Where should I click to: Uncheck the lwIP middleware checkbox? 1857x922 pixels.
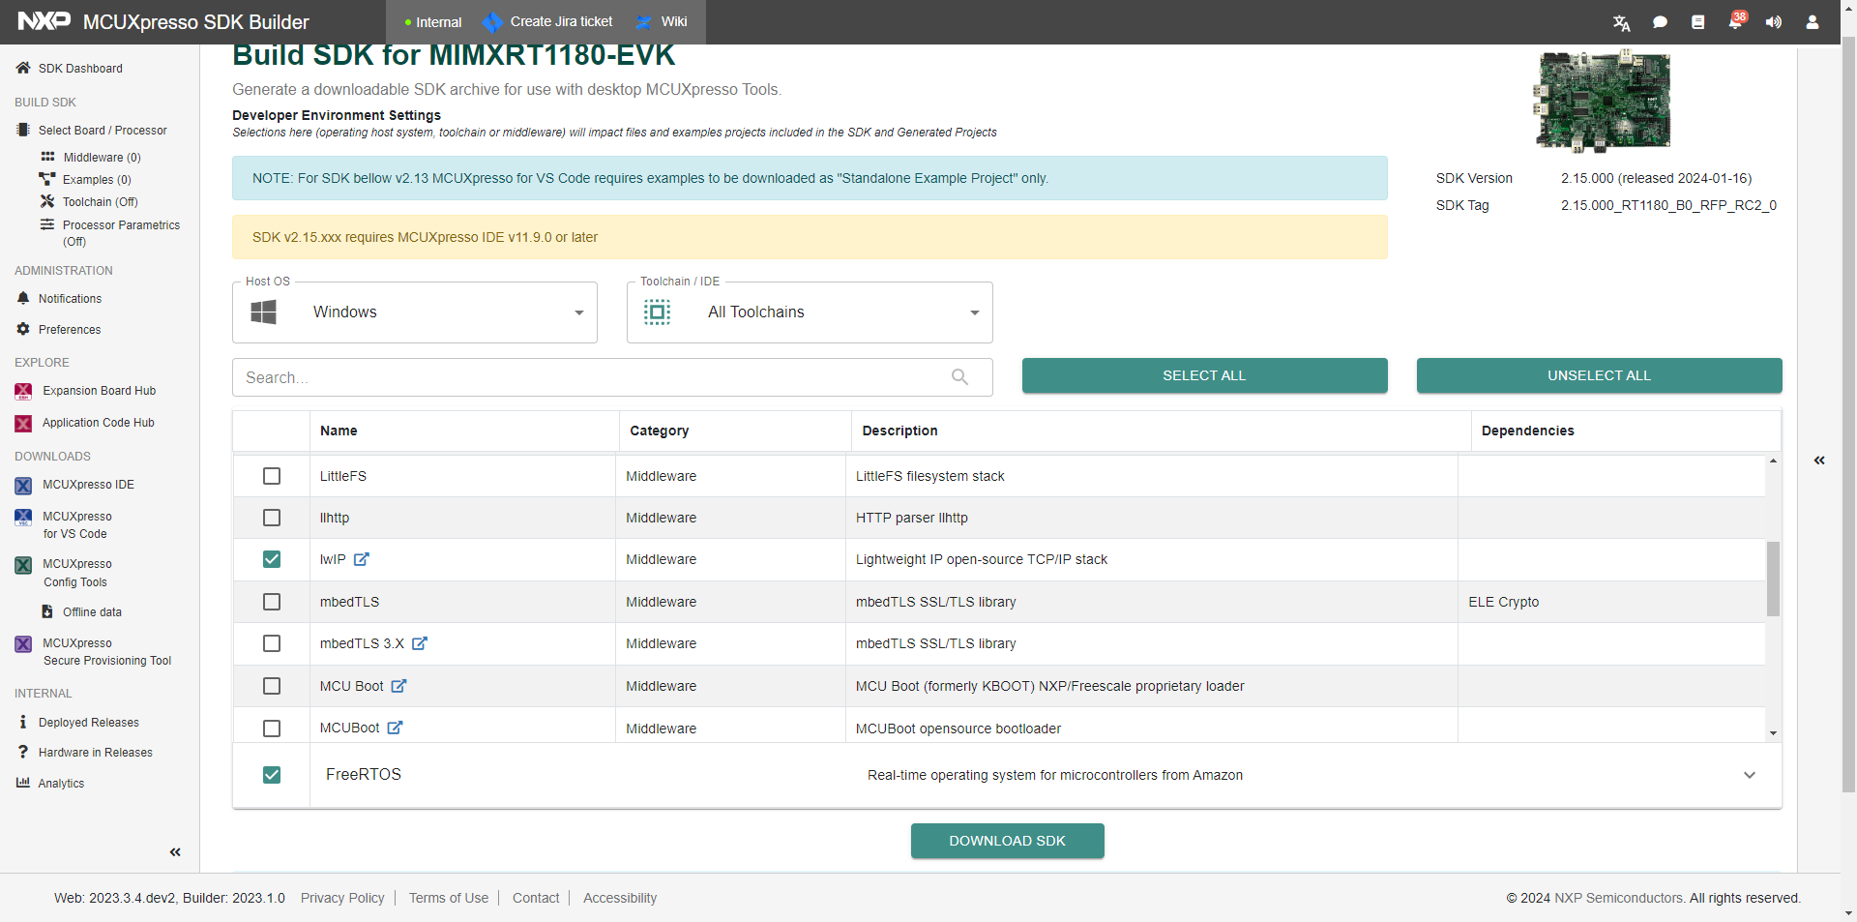coord(272,559)
